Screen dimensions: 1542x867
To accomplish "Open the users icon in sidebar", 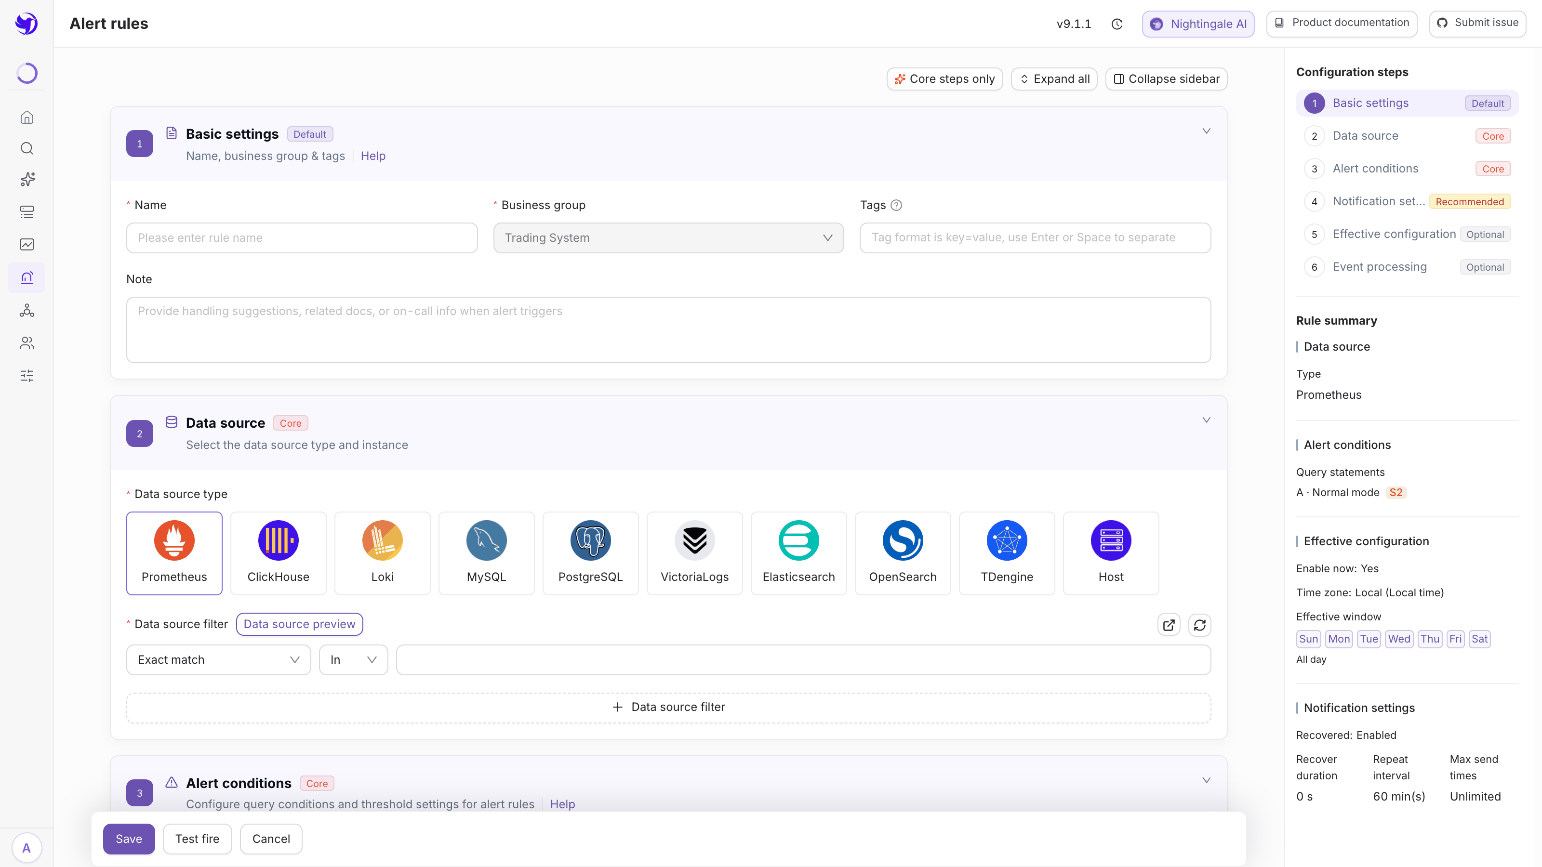I will click(x=27, y=343).
